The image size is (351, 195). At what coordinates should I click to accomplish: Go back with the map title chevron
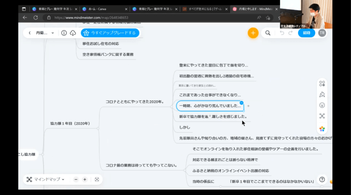(29, 33)
